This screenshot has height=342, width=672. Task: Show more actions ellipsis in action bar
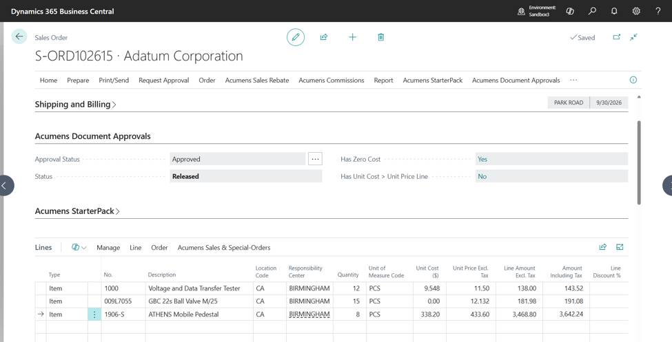tap(573, 80)
